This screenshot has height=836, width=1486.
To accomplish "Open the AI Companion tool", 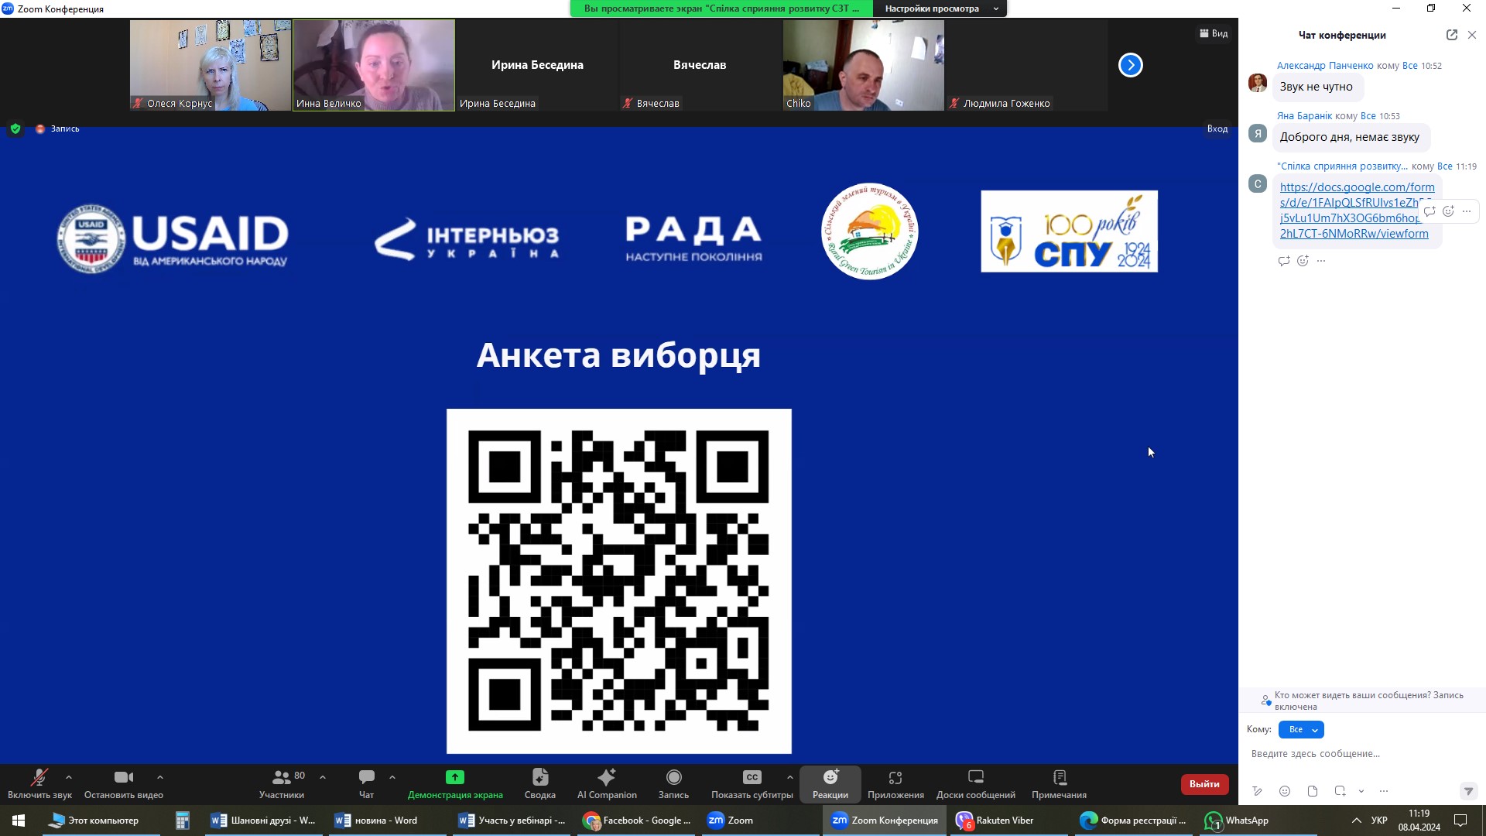I will click(607, 783).
